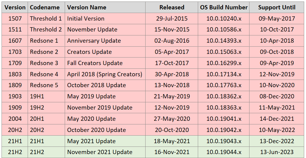Click the build number 10.0.17134.x cell
The width and height of the screenshot is (306, 158).
[x=224, y=74]
